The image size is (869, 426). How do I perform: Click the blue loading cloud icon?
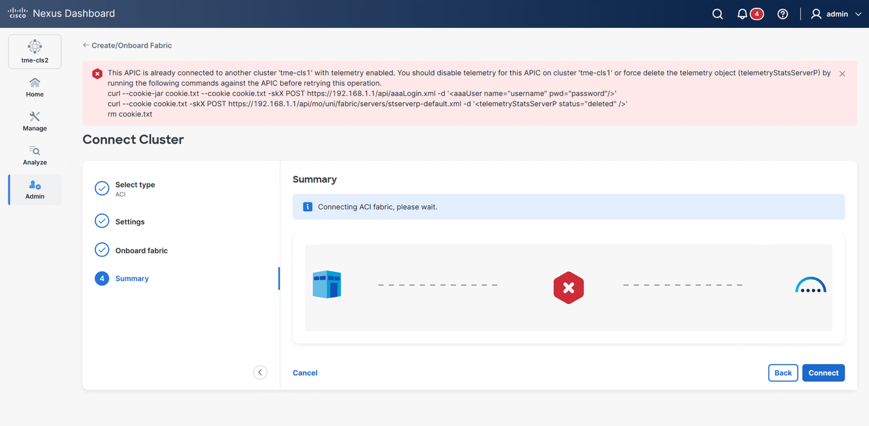[811, 285]
